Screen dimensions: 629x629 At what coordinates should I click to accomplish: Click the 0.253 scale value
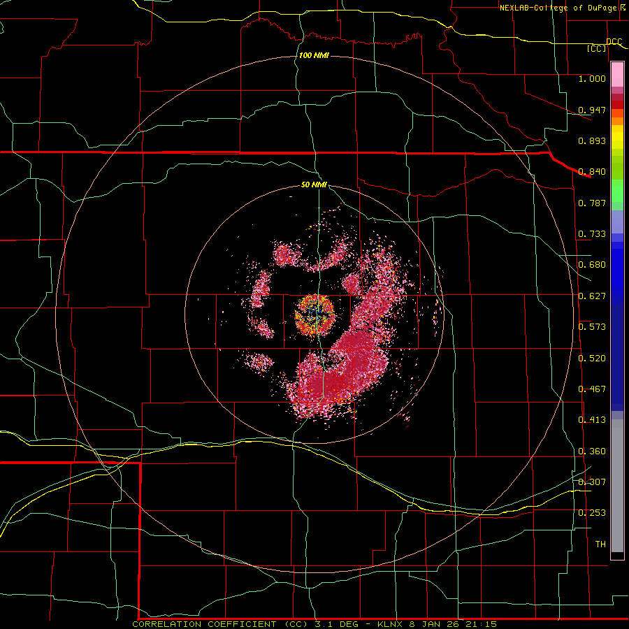pyautogui.click(x=592, y=513)
